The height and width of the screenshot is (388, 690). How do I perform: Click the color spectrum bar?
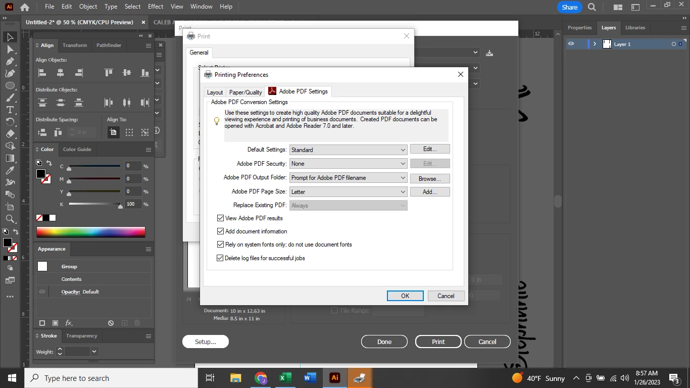click(91, 232)
